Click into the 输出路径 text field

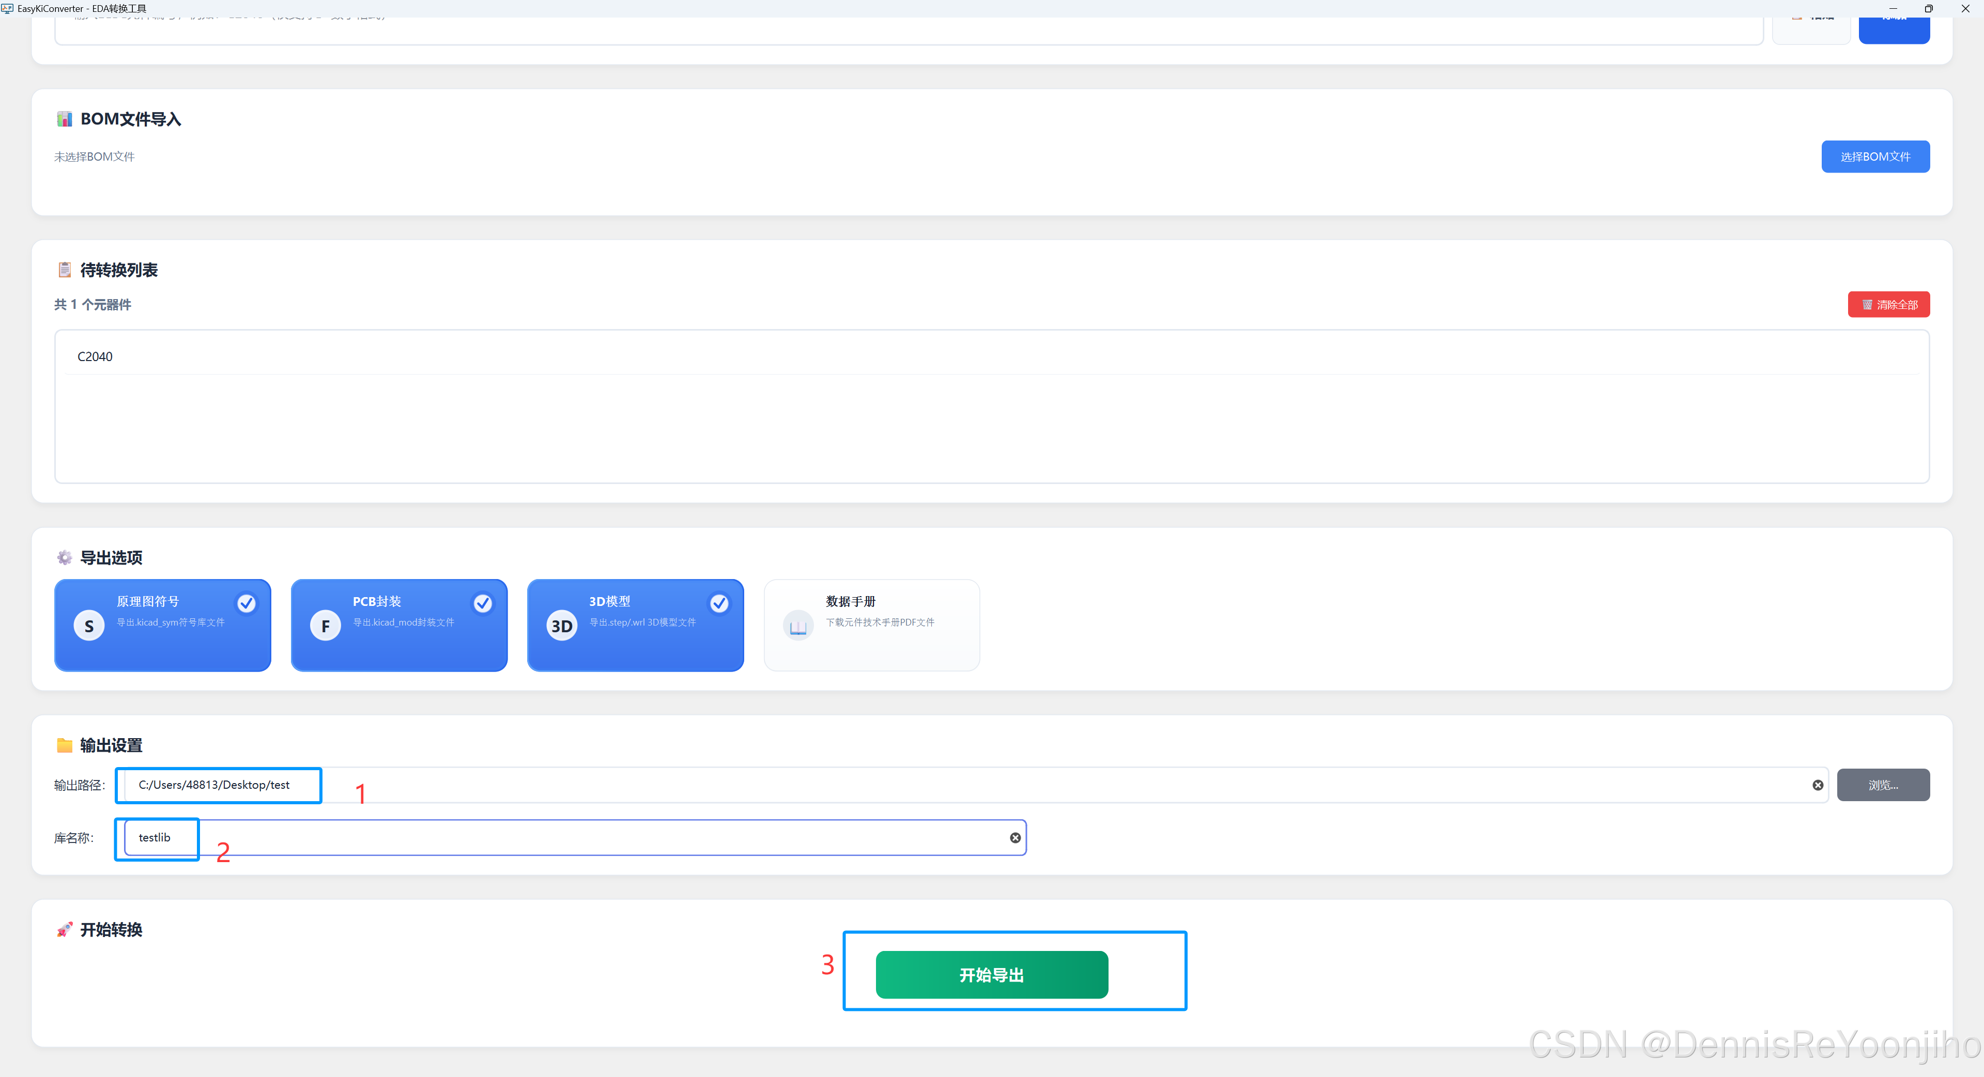pyautogui.click(x=924, y=785)
